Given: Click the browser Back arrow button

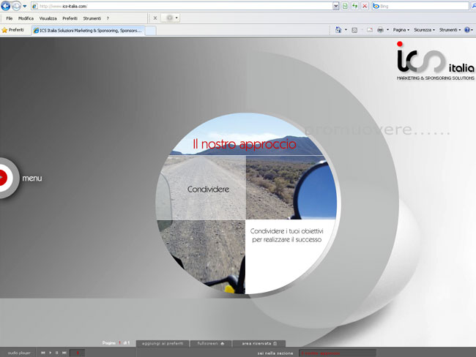Looking at the screenshot, I should pos(6,6).
